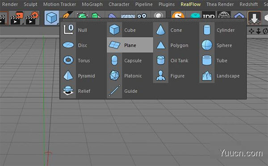
Task: Click the viewport zoom camera icon
Action: [258, 31]
